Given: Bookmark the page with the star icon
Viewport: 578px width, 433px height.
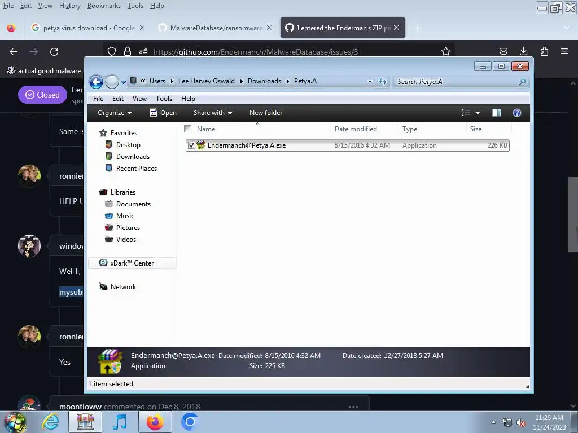Looking at the screenshot, I should (446, 51).
